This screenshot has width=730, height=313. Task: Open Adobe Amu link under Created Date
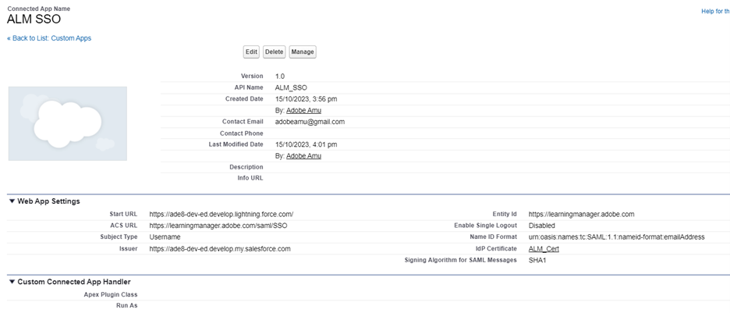coord(303,111)
